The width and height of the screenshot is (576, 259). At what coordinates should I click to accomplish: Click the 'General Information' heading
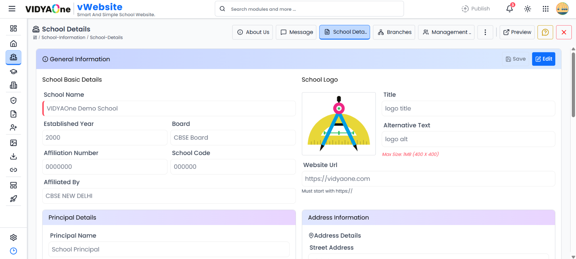point(80,59)
